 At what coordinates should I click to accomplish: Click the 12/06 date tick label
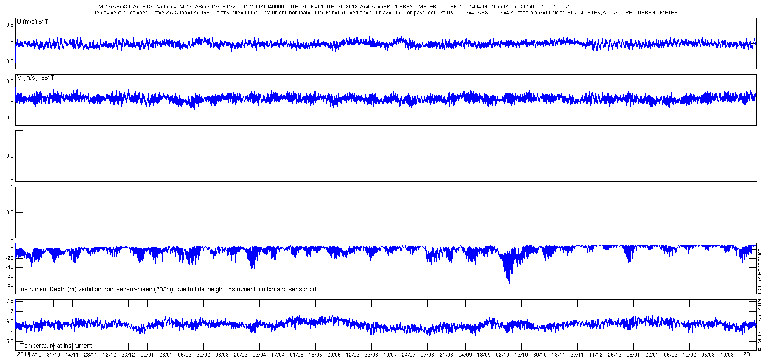pos(352,355)
